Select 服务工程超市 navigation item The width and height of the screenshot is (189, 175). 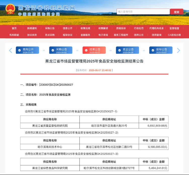[x=121, y=35]
